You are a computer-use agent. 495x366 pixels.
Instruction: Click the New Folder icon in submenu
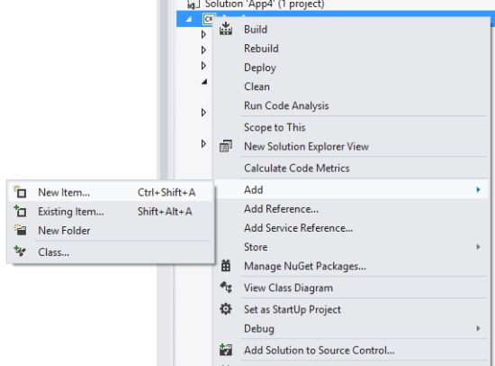coord(20,230)
